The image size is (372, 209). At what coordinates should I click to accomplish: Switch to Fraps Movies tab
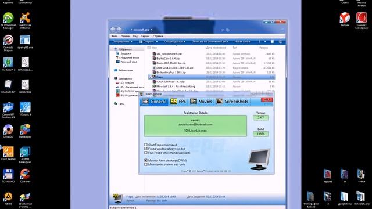(x=201, y=102)
